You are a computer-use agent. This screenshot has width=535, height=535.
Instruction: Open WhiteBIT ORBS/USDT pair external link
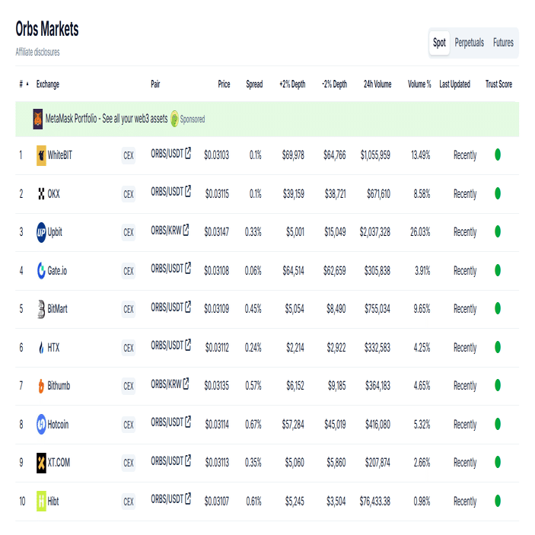(188, 152)
